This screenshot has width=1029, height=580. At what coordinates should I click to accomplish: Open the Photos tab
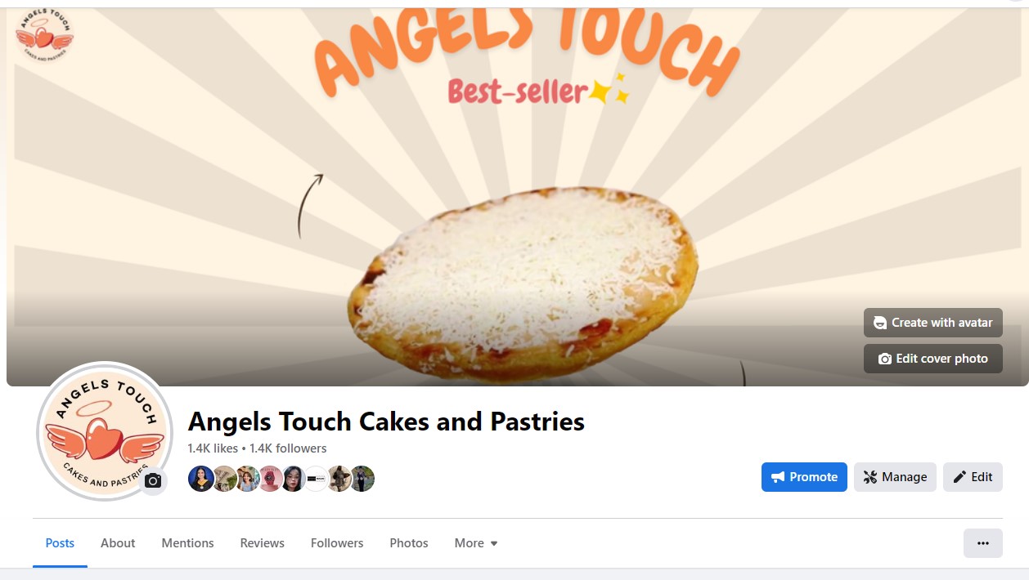pyautogui.click(x=409, y=543)
